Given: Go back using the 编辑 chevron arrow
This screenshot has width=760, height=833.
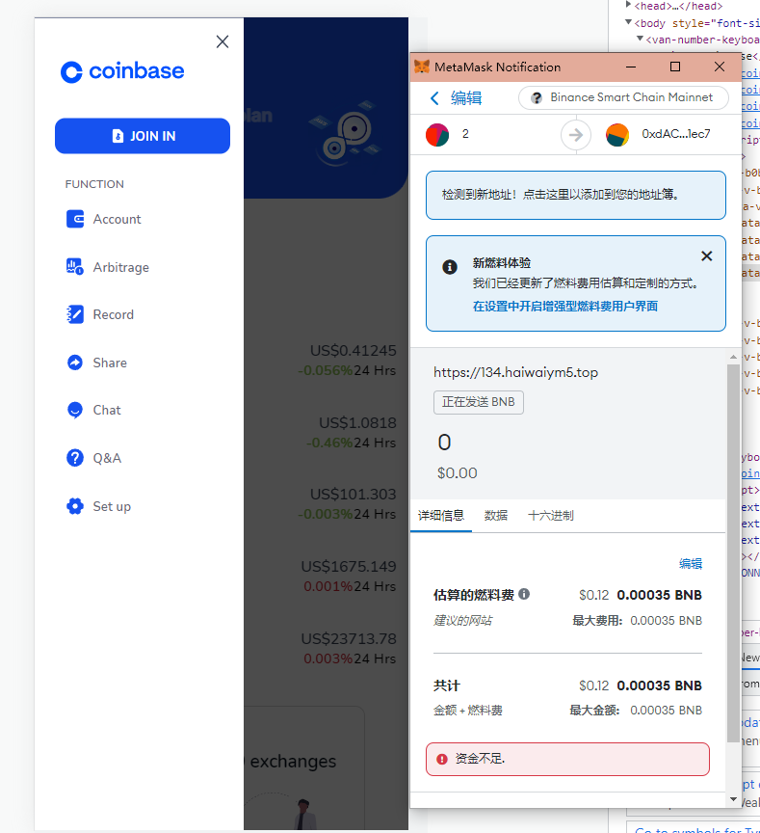Looking at the screenshot, I should coord(435,98).
